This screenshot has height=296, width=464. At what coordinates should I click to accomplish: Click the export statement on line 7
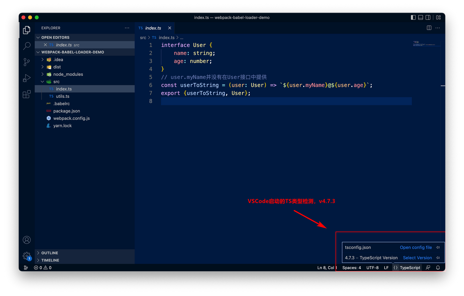206,93
